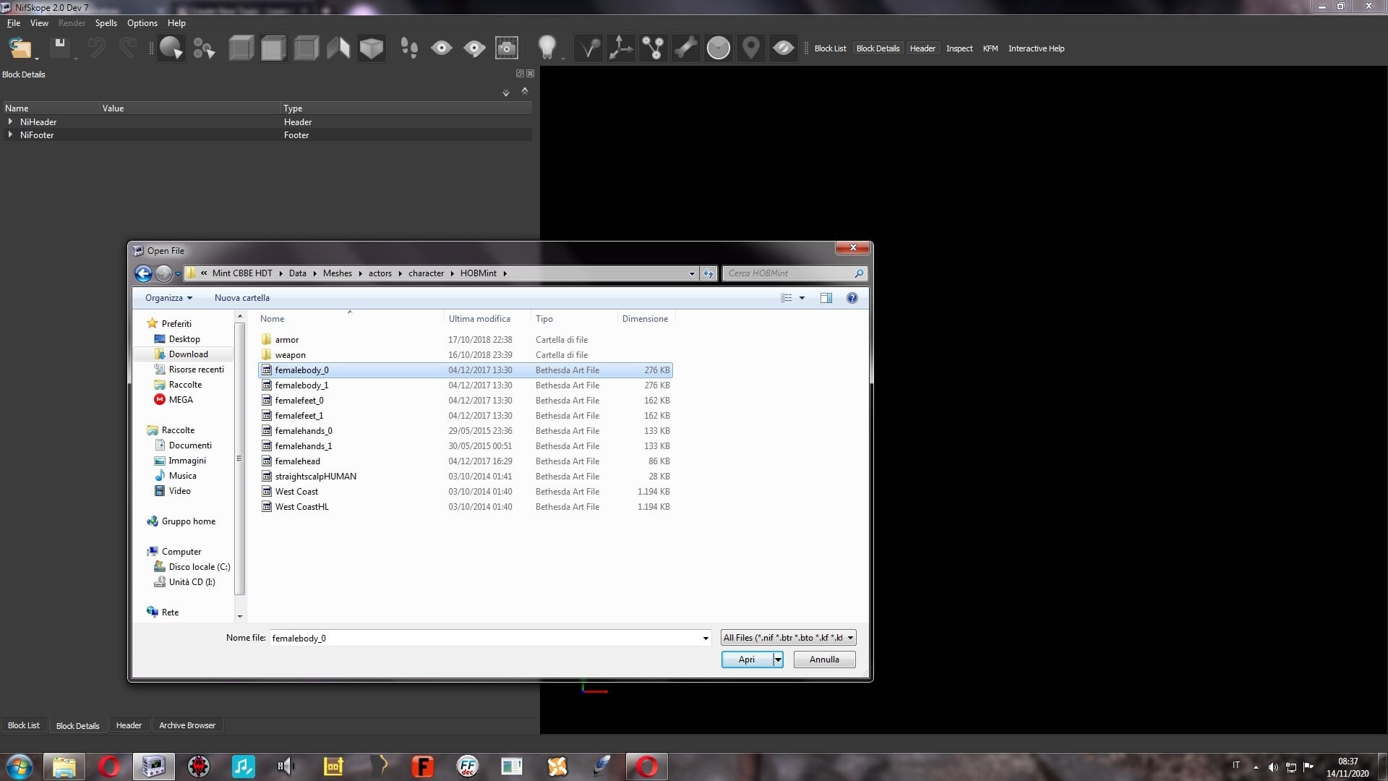Screen dimensions: 1388x781
Task: Open the View menu
Action: click(39, 23)
